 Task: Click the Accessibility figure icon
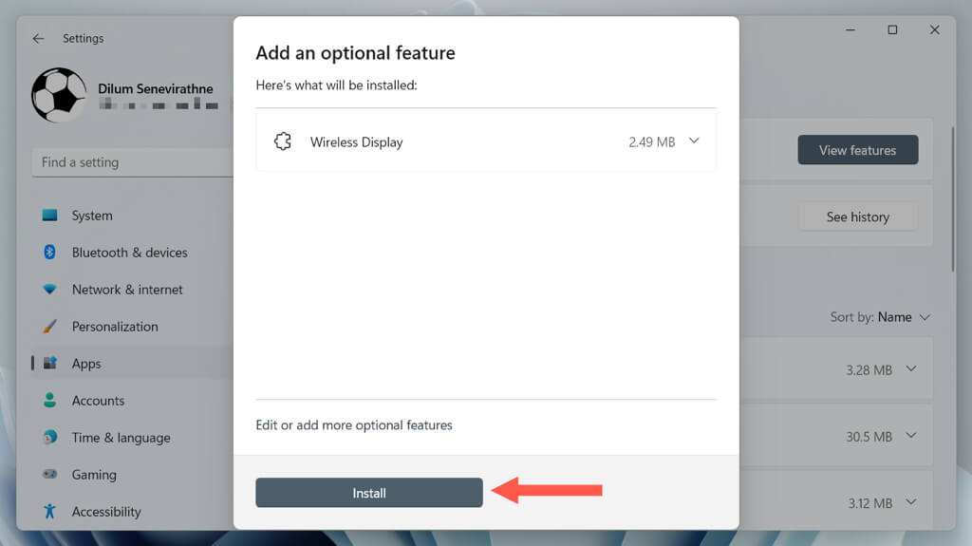(50, 512)
